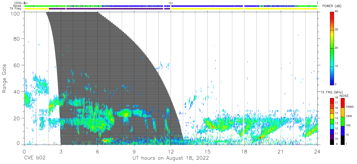Click the 151 CPID value above hour 12

pos(171,3)
